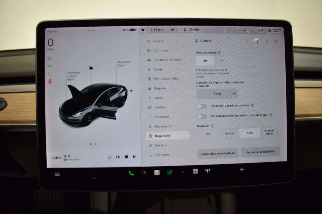Open the calendar app from the bottom launcher
Viewport: 322px width, 214px height.
156,173
